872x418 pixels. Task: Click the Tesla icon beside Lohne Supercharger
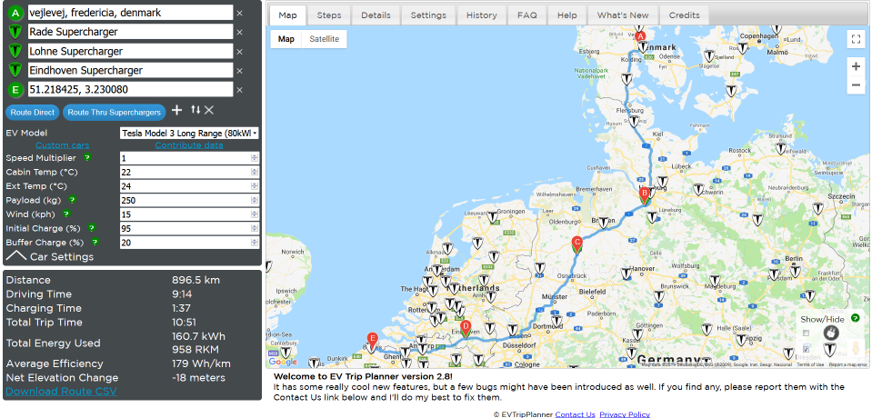click(x=15, y=51)
